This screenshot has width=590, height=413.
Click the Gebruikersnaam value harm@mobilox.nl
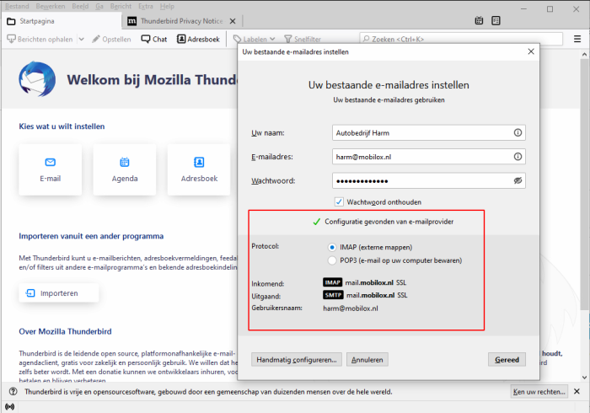coord(351,308)
